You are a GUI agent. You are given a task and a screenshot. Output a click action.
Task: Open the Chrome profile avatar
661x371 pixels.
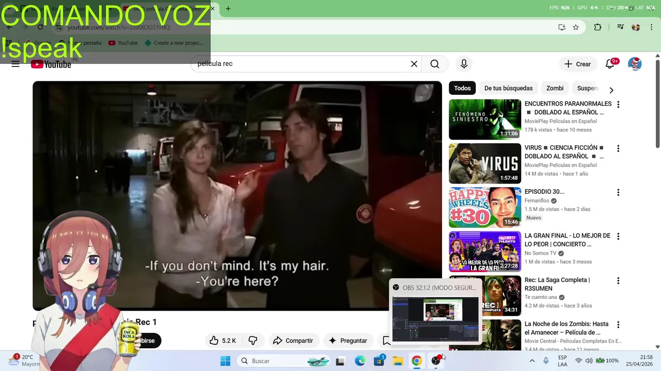click(636, 27)
